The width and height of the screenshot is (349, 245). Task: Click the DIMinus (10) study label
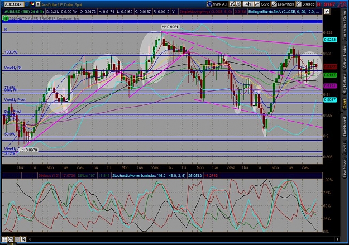pos(49,176)
